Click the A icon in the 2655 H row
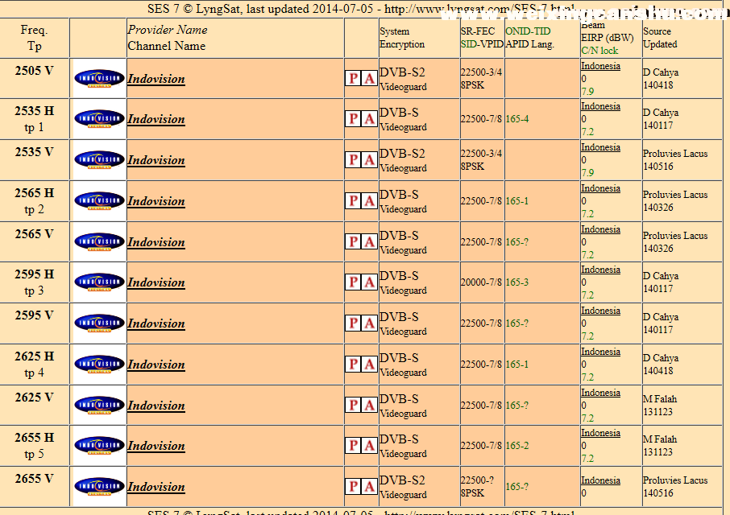This screenshot has height=515, width=730. click(369, 445)
